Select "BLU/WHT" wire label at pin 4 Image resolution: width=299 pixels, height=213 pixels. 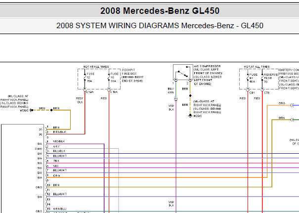(60, 156)
